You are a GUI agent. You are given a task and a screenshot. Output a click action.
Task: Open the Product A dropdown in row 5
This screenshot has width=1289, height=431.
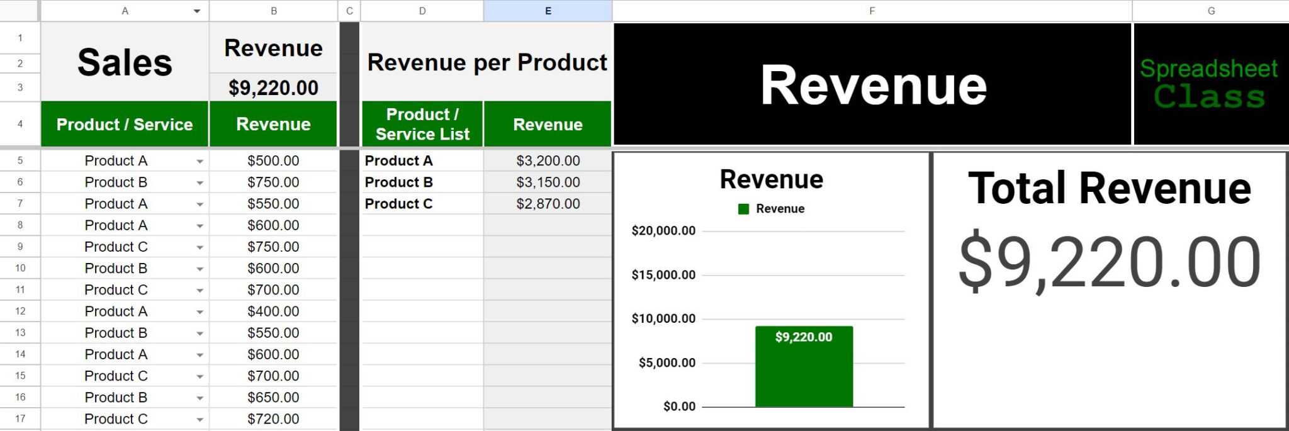pyautogui.click(x=200, y=162)
